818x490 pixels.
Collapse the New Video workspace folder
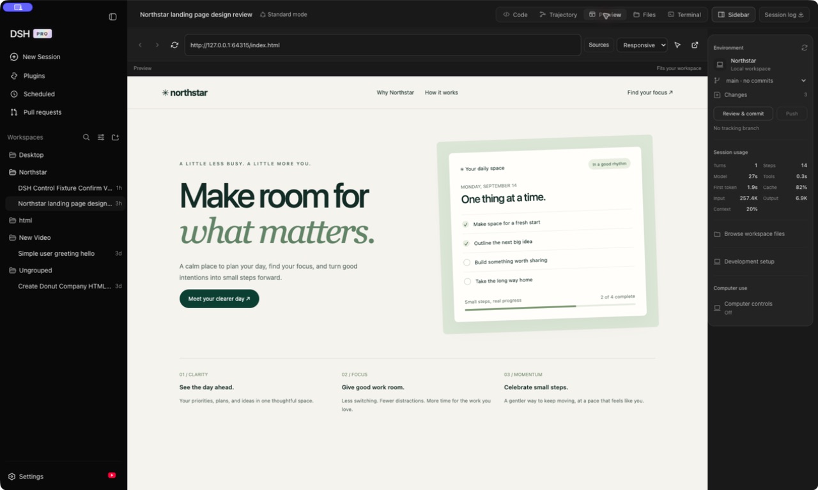click(x=30, y=237)
